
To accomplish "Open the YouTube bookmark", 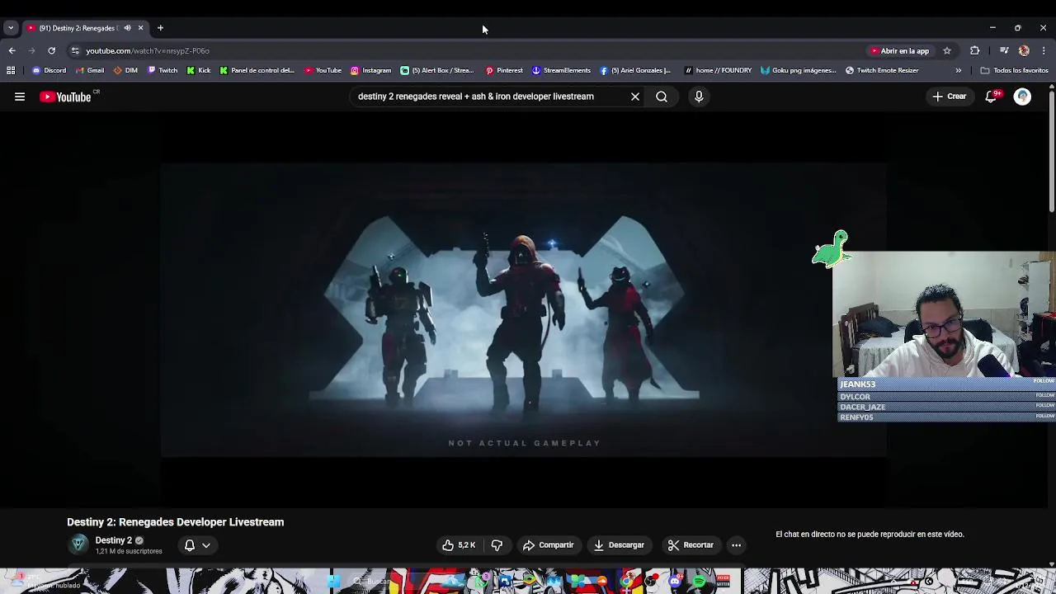I will click(323, 70).
